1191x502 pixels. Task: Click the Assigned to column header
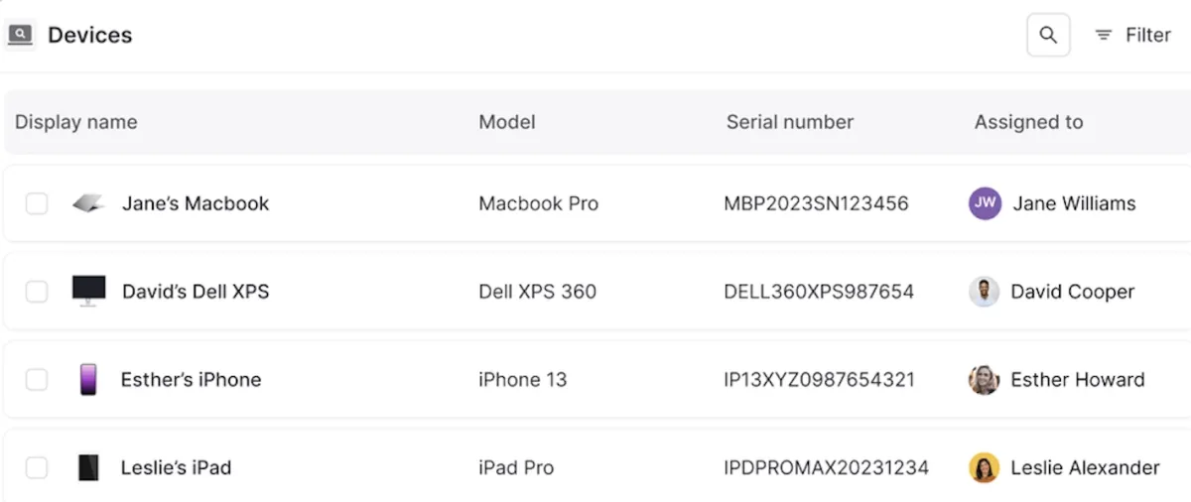(x=1028, y=122)
